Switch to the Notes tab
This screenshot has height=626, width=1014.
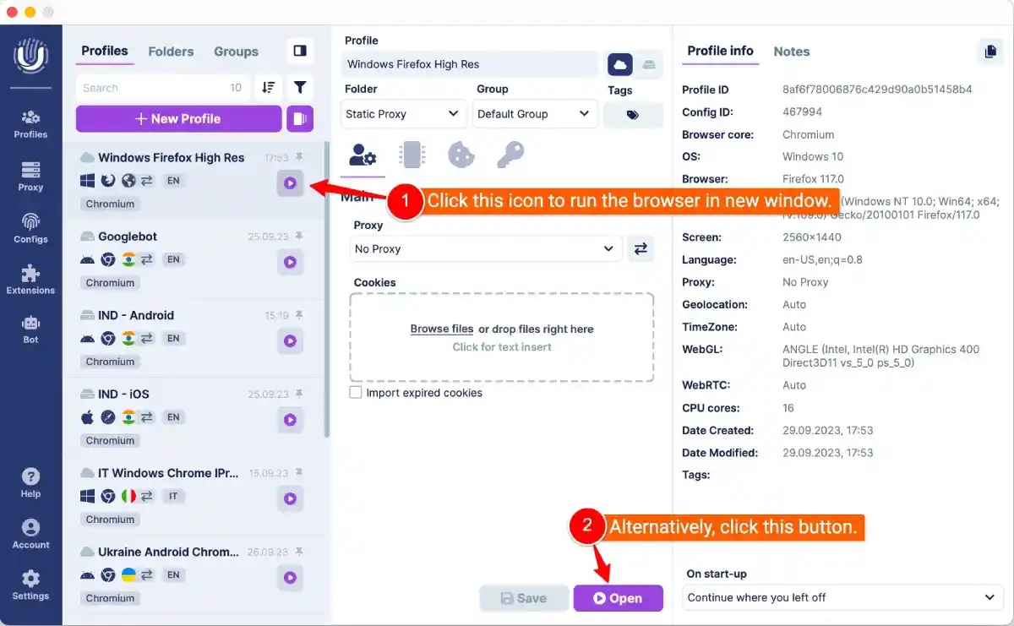coord(791,52)
